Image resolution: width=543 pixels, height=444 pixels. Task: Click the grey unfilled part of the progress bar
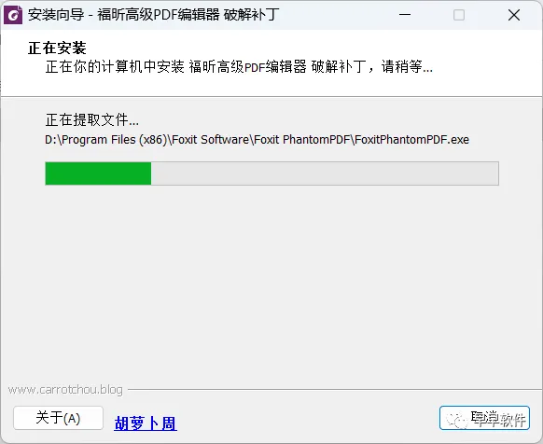325,173
